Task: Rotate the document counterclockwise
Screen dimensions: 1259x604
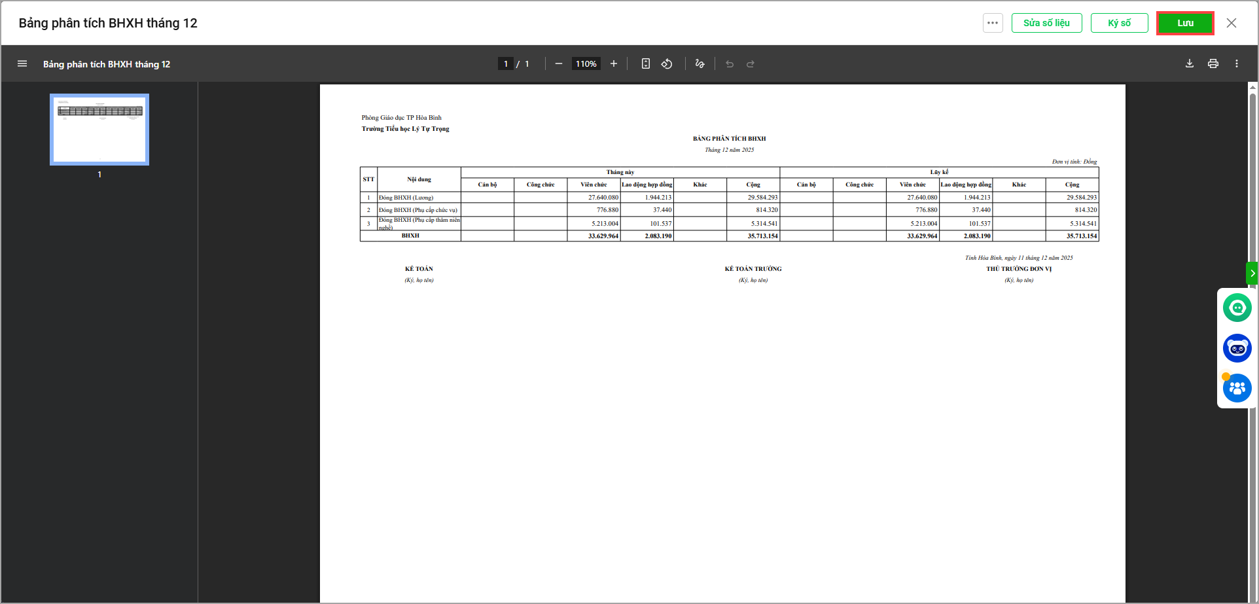Action: (667, 64)
